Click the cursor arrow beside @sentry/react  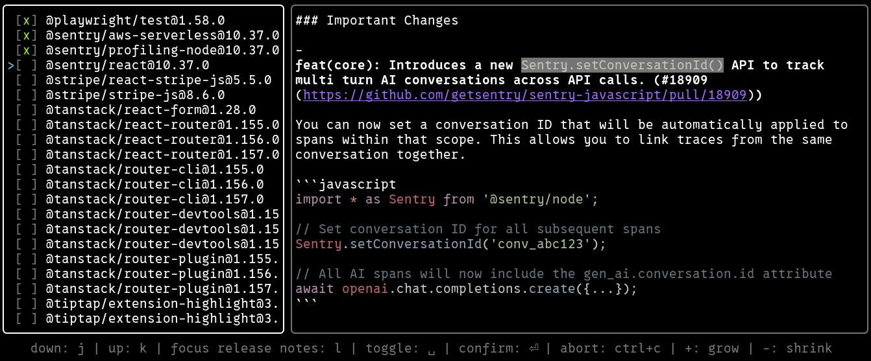point(10,65)
